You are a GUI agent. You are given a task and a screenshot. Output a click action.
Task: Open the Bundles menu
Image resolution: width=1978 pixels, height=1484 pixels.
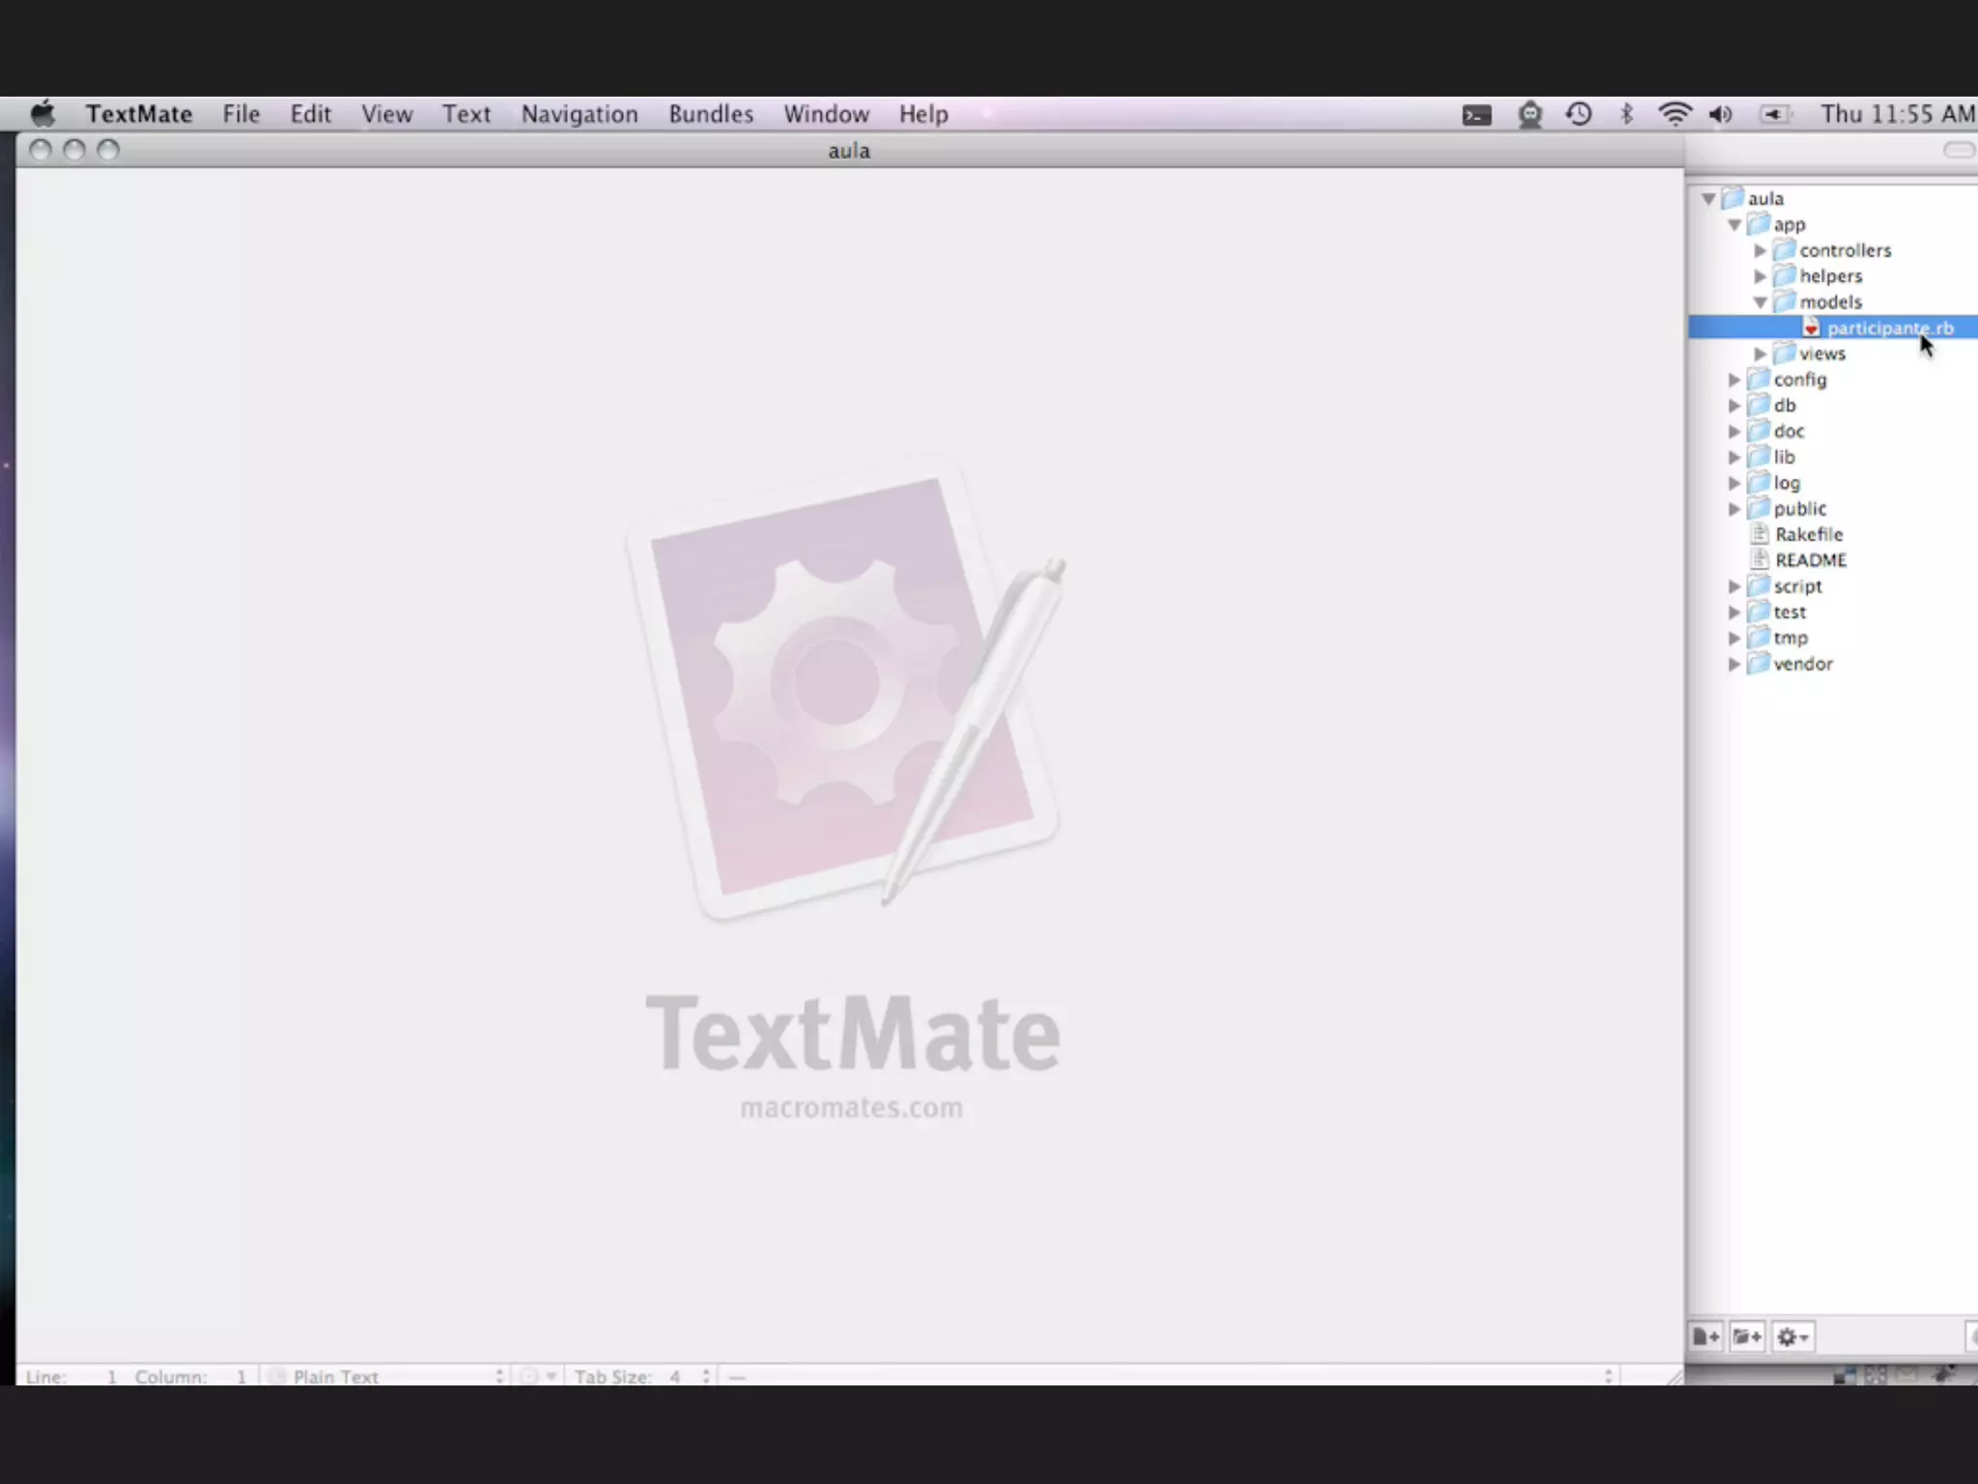click(710, 114)
